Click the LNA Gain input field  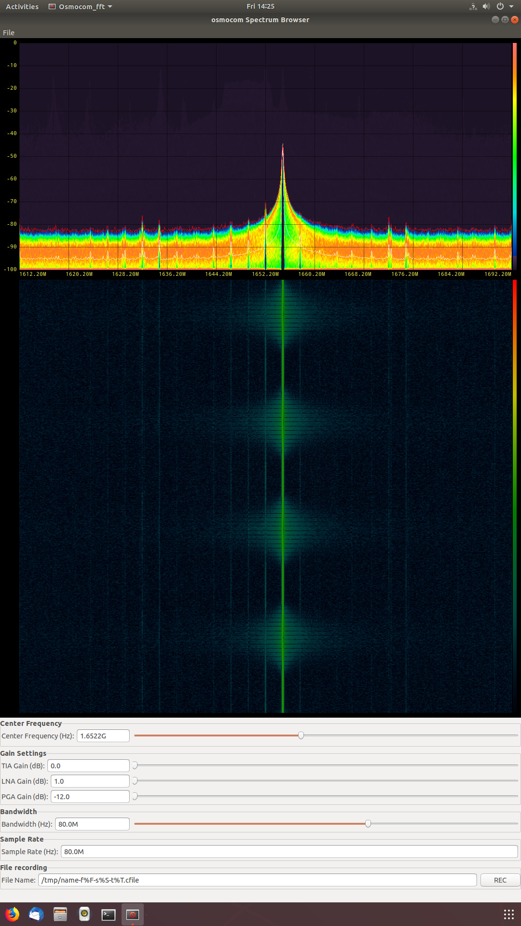90,781
